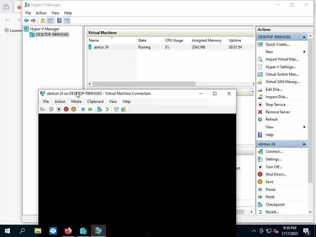This screenshot has width=316, height=237.
Task: Open Hyper-V Settings action
Action: coord(281,67)
